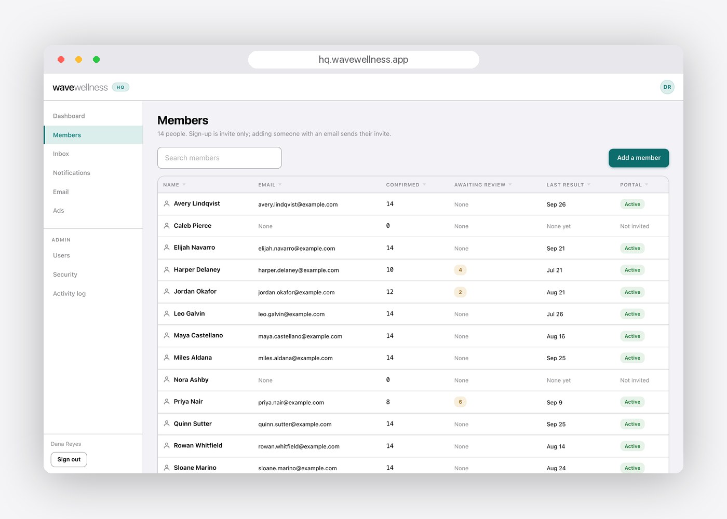727x519 pixels.
Task: Click the Search members field
Action: tap(220, 158)
